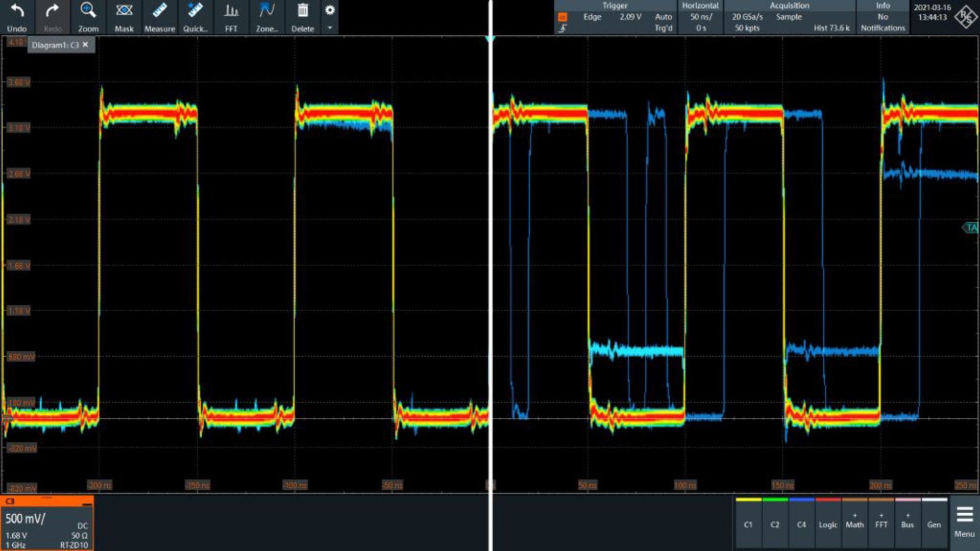Click the Delete trash icon

pos(303,11)
